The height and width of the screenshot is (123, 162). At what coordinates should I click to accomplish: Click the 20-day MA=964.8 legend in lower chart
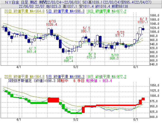click(24, 77)
